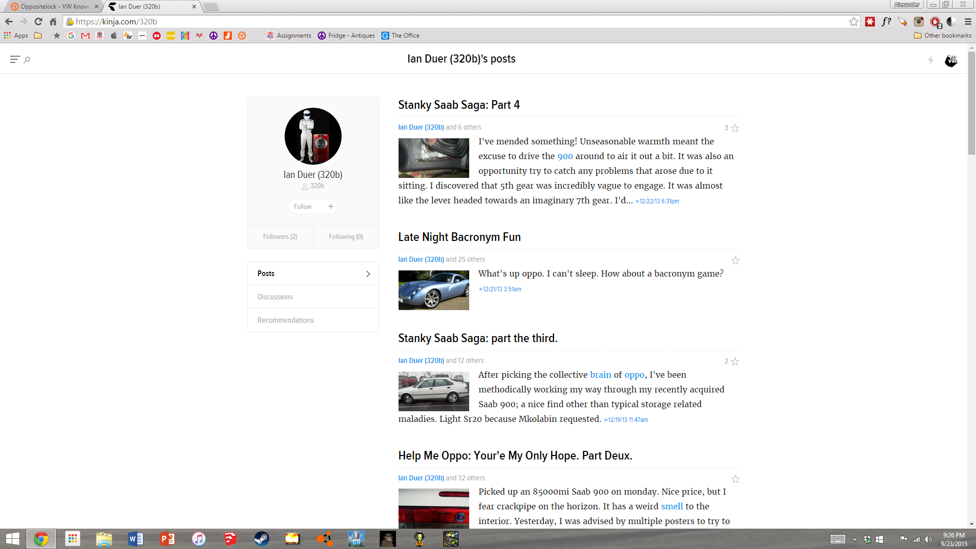Screen dimensions: 976x549
Task: Open the 2048 game bookmark
Action: click(x=171, y=36)
